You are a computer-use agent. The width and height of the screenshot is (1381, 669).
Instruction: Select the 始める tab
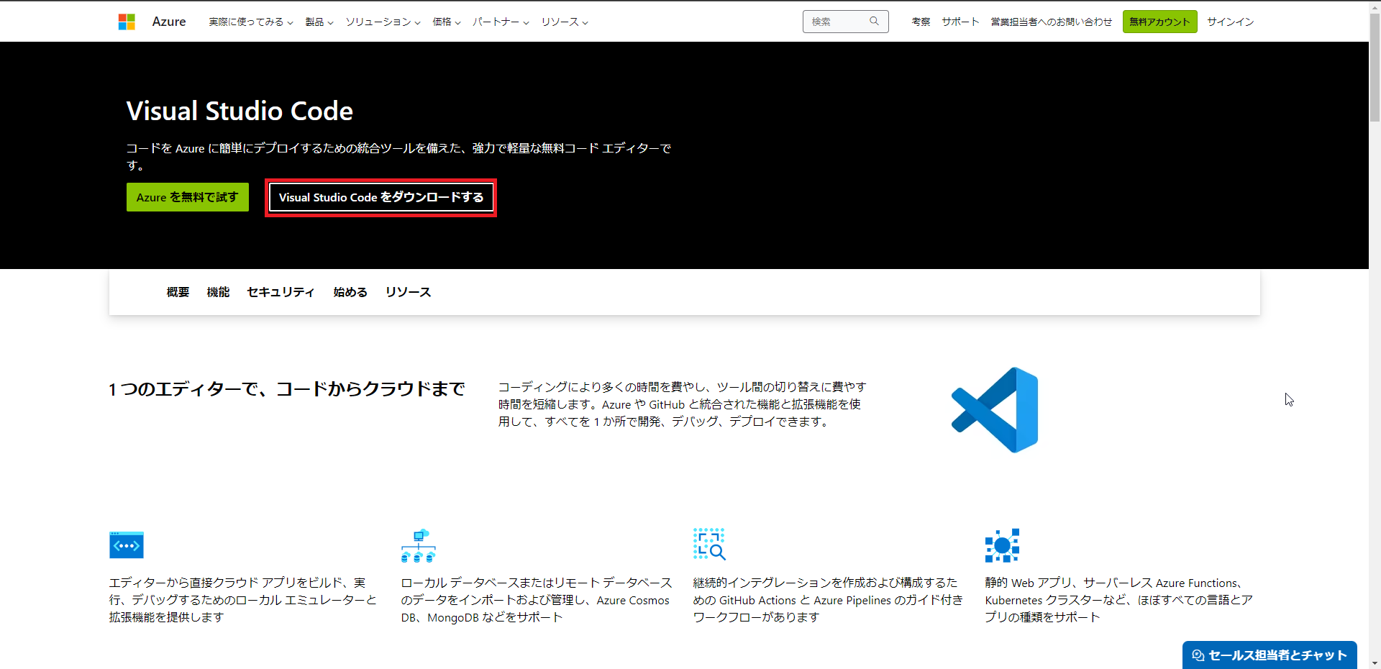(x=350, y=292)
